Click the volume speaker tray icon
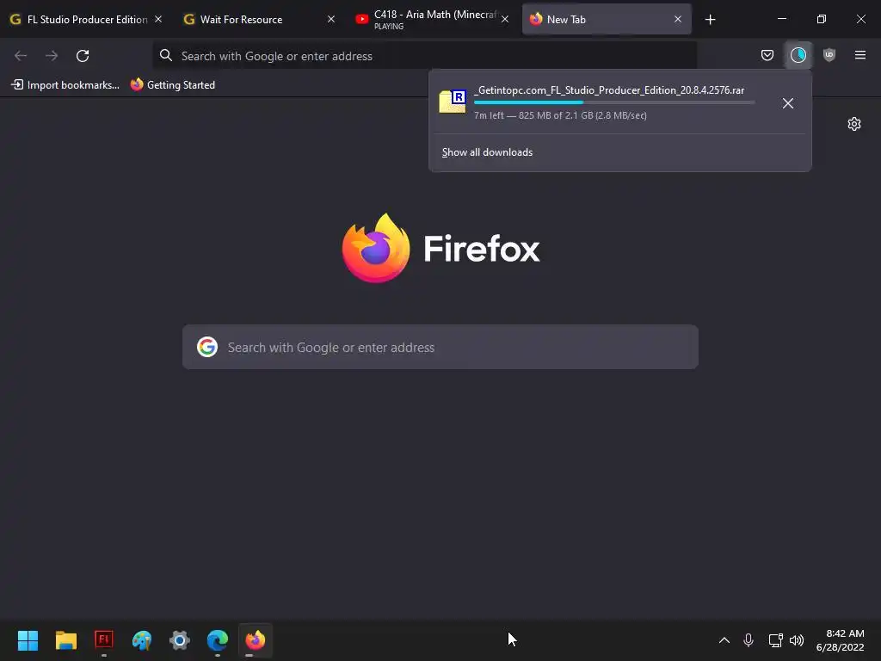 point(797,640)
